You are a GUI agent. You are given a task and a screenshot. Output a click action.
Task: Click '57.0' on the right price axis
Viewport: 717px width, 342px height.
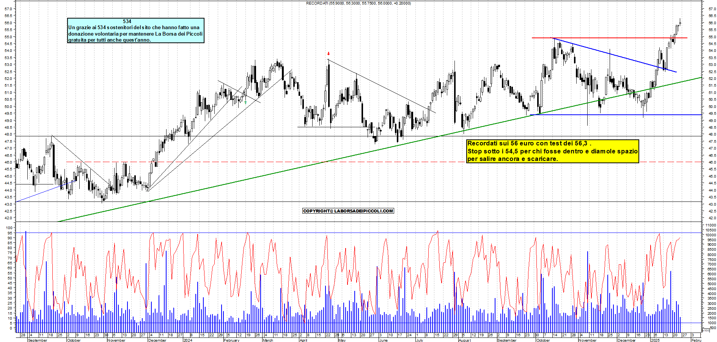(712, 9)
